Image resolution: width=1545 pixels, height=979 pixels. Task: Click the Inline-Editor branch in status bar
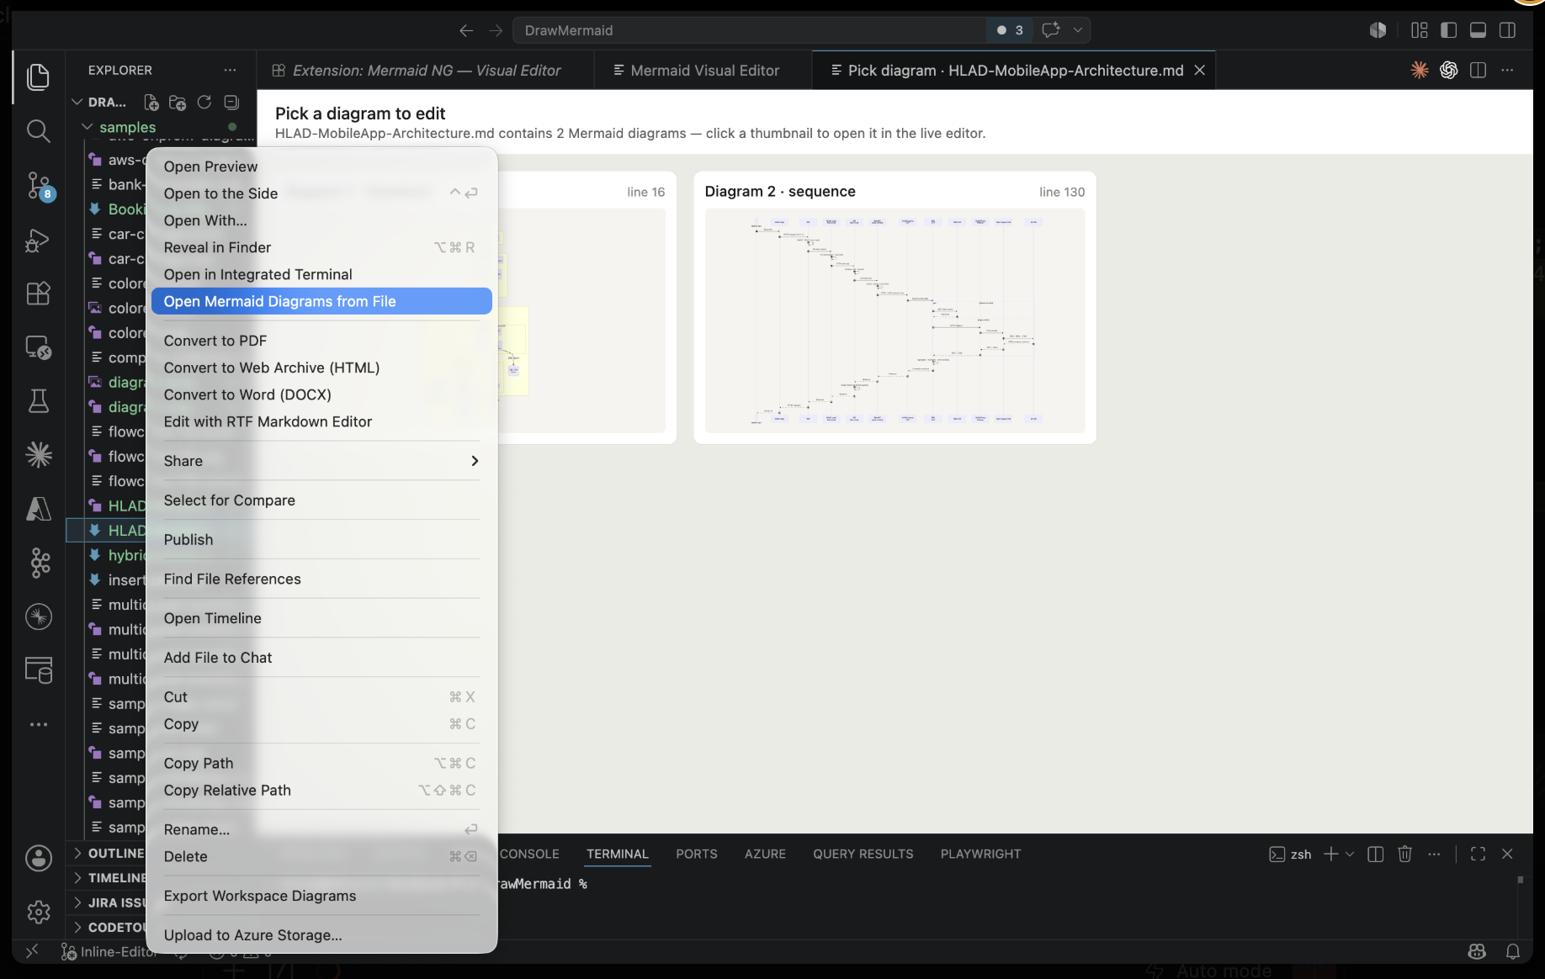pos(109,951)
